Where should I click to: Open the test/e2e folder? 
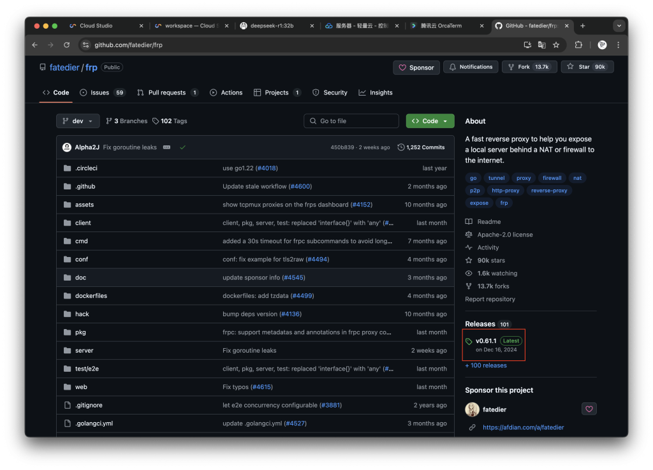[87, 369]
